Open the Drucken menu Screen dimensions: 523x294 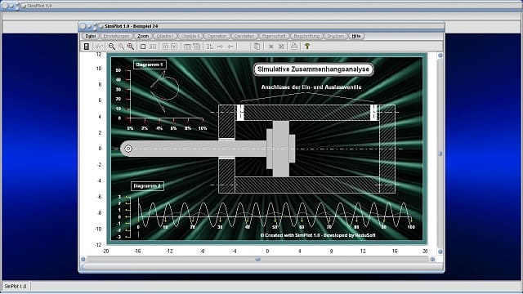click(x=335, y=36)
